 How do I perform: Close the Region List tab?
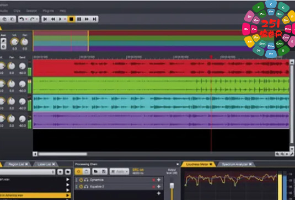click(x=26, y=164)
